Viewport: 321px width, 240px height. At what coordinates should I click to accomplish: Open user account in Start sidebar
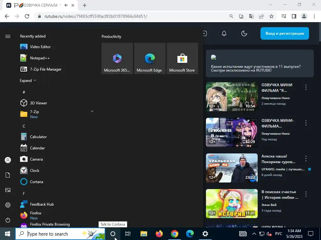tap(8, 160)
